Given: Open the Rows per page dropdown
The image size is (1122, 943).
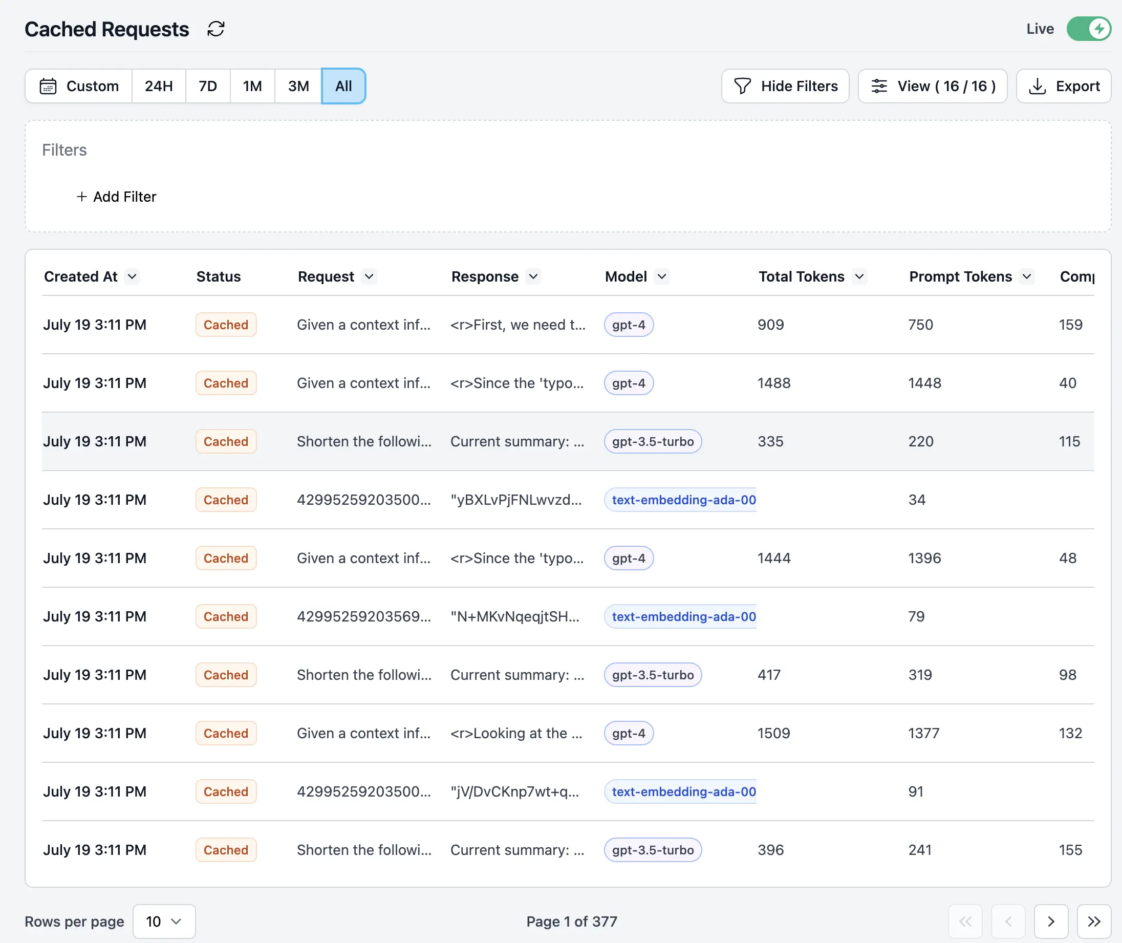Looking at the screenshot, I should 164,921.
